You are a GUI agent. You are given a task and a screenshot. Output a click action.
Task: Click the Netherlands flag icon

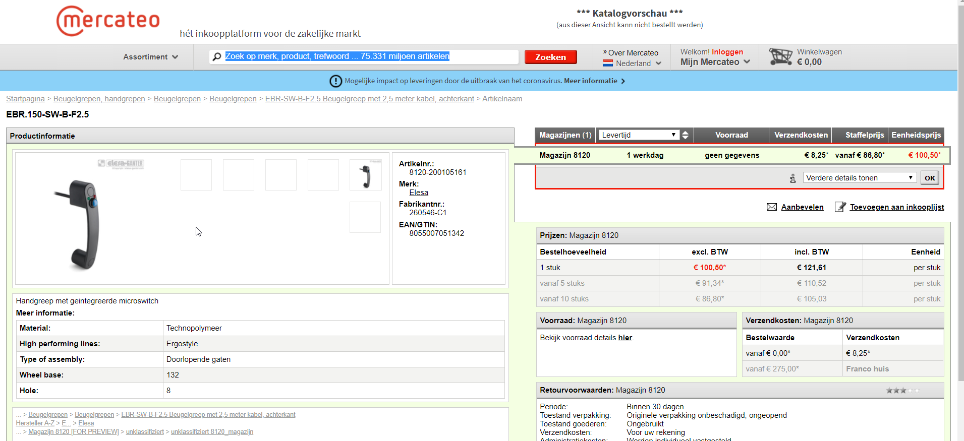[x=608, y=64]
